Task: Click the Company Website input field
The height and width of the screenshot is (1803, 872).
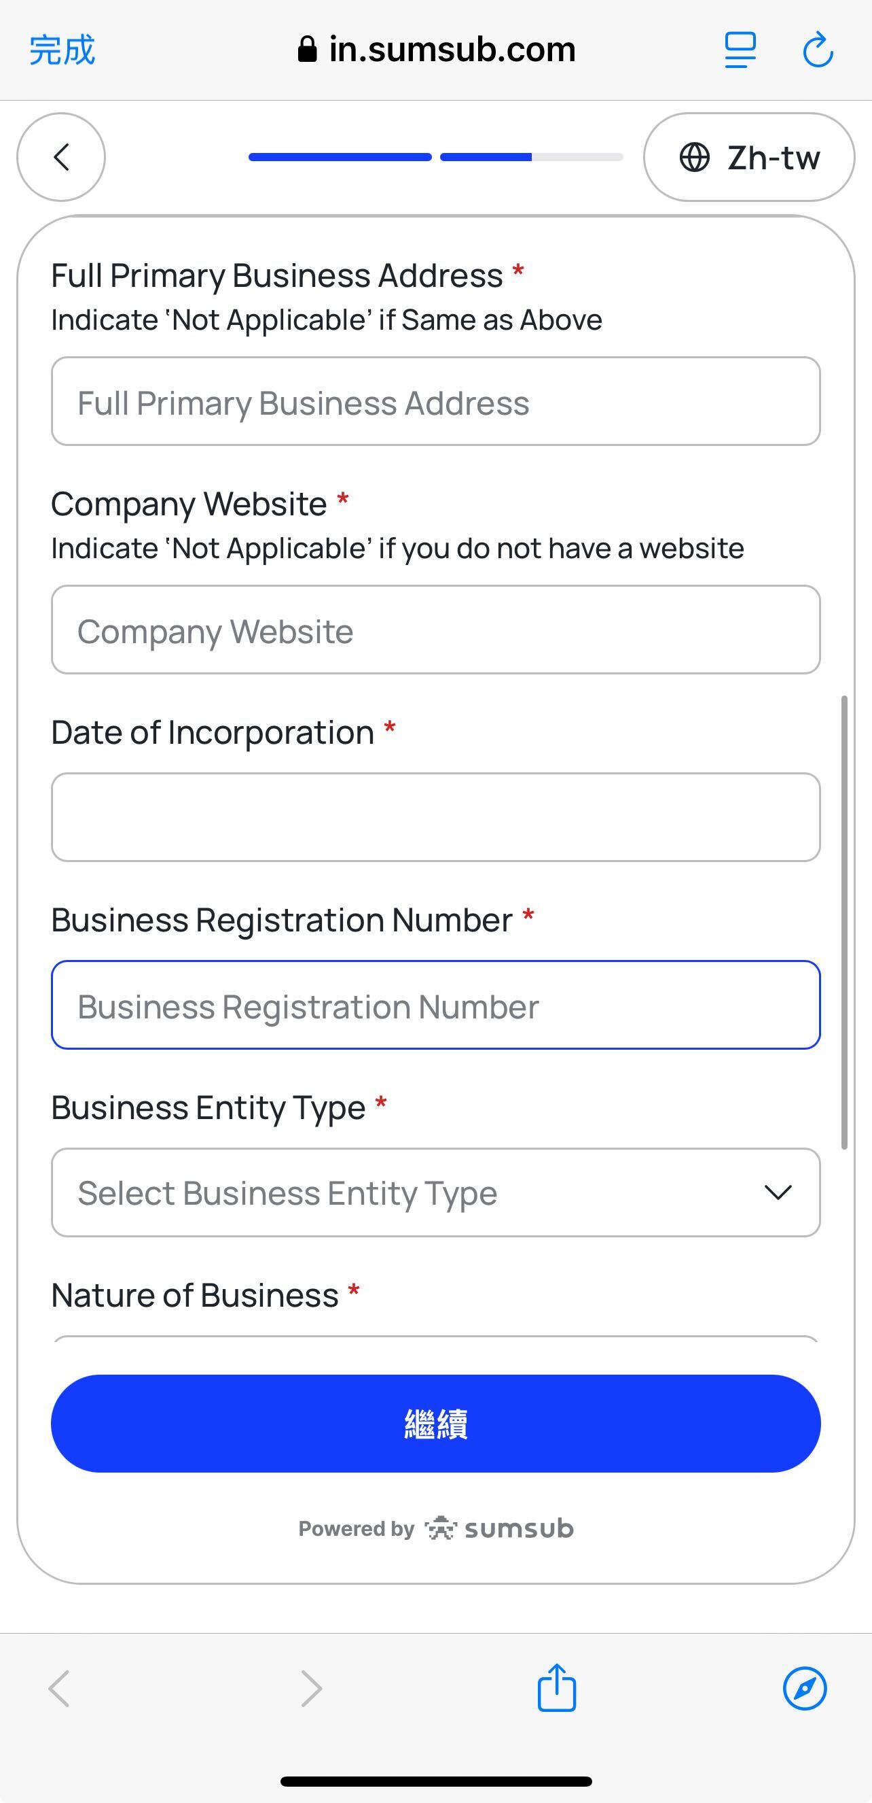Action: coord(435,630)
